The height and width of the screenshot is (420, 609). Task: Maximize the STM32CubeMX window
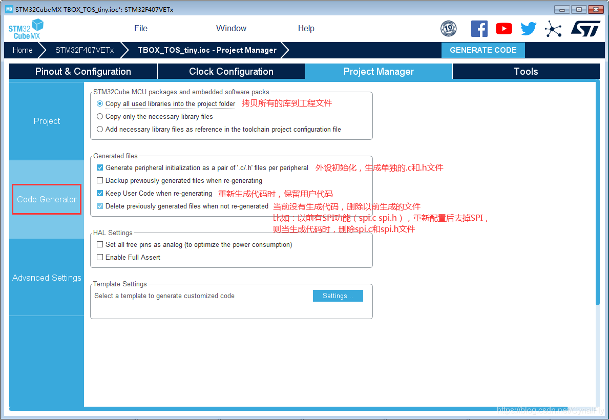click(x=579, y=9)
